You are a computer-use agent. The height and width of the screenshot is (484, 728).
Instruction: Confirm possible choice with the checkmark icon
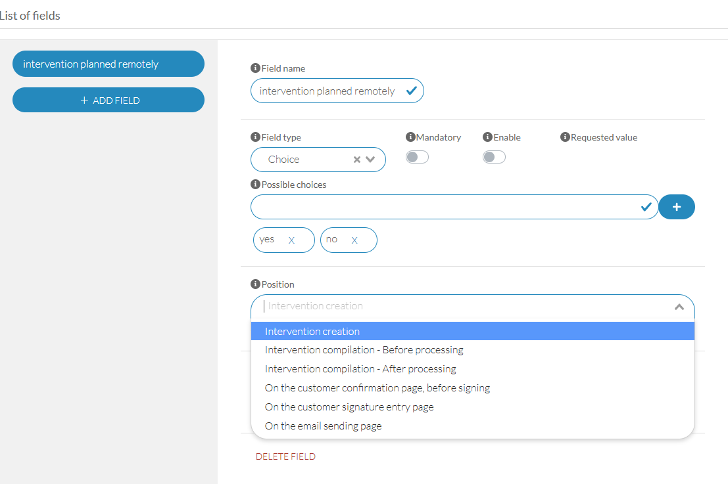click(646, 207)
